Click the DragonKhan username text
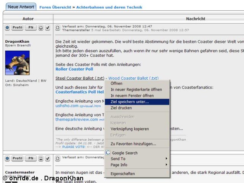This screenshot has height=183, width=244. pyautogui.click(x=17, y=42)
